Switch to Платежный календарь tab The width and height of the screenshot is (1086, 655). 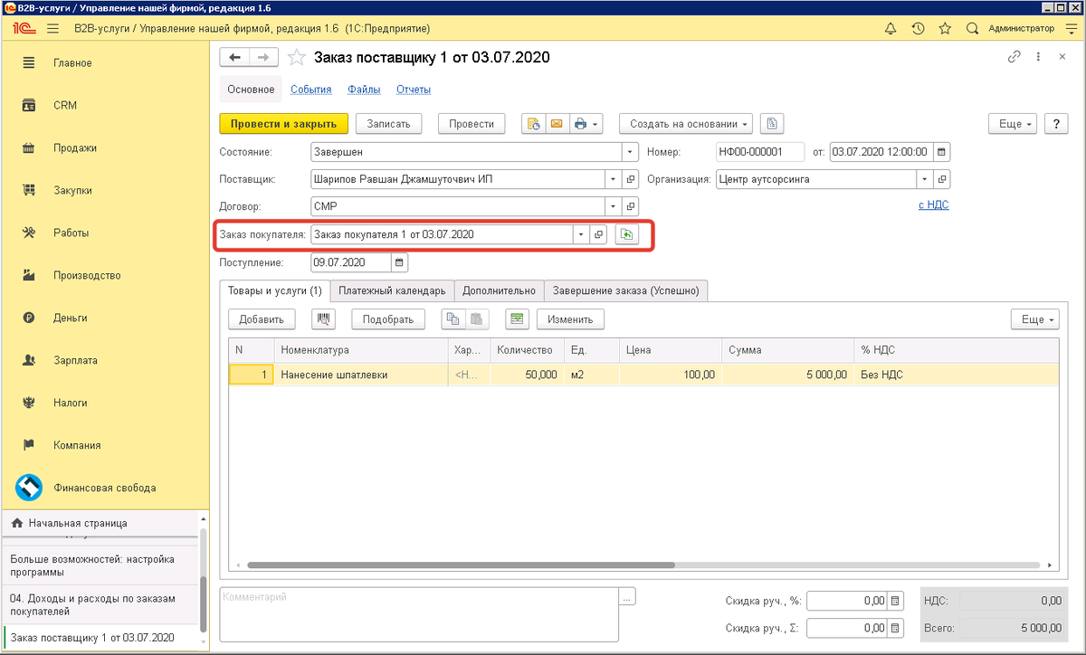point(392,290)
